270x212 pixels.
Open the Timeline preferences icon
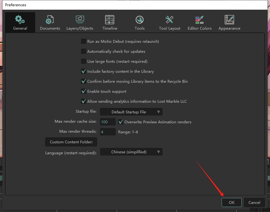[110, 20]
